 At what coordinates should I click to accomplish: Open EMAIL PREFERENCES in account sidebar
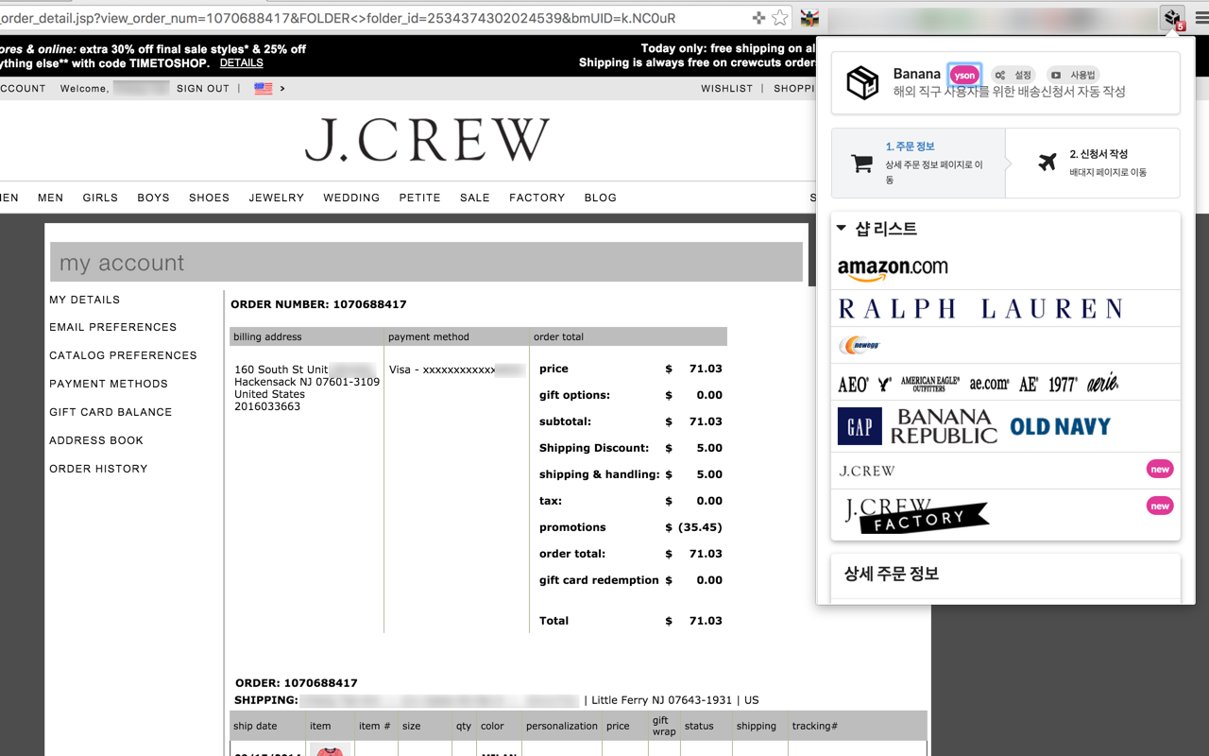click(113, 327)
